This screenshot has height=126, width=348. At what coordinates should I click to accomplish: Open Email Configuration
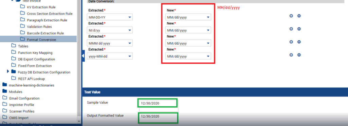24,98
